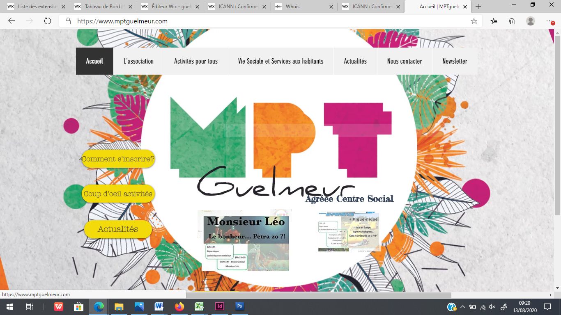
Task: Click the vertical page scrollbar
Action: point(557,125)
